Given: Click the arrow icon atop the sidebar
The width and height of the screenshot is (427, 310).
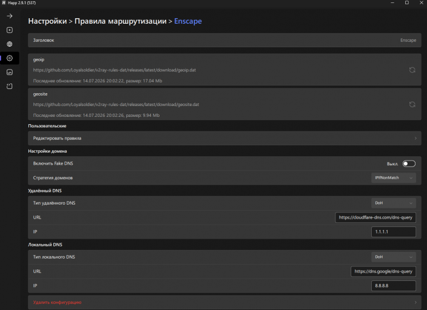Looking at the screenshot, I should pyautogui.click(x=10, y=16).
